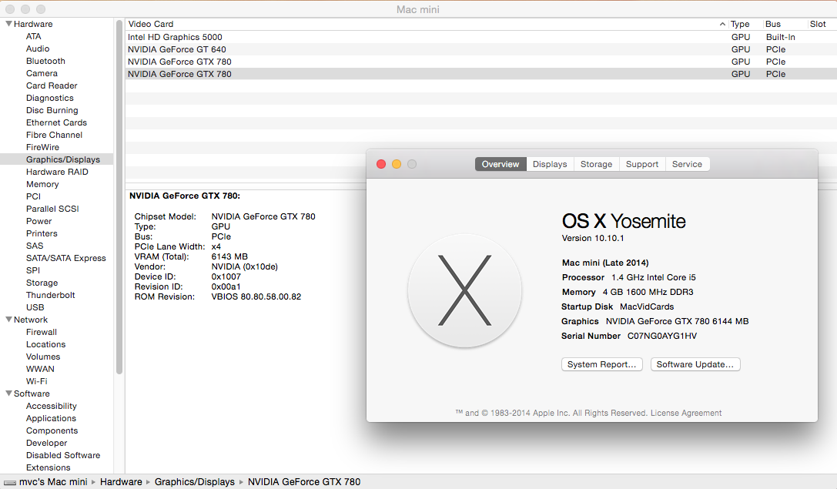Click the Video Card column sort arrow
Image resolution: width=837 pixels, height=489 pixels.
pos(722,24)
